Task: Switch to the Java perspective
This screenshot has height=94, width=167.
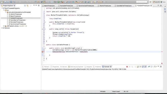Action: [163, 2]
